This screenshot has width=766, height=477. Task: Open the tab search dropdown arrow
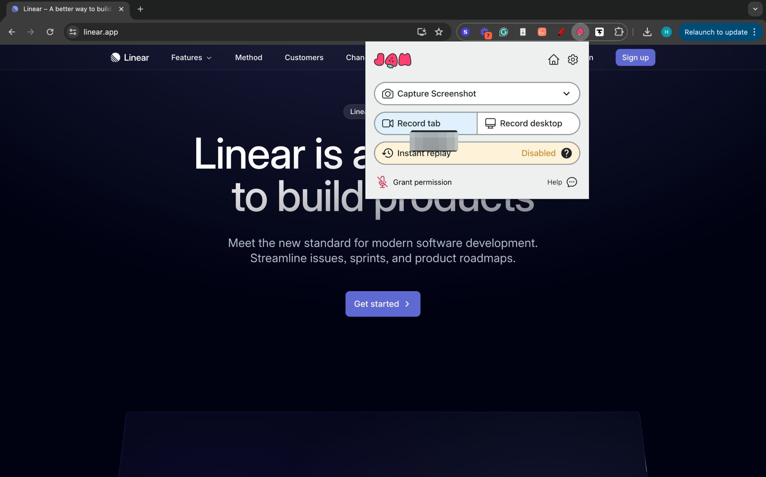pos(755,9)
